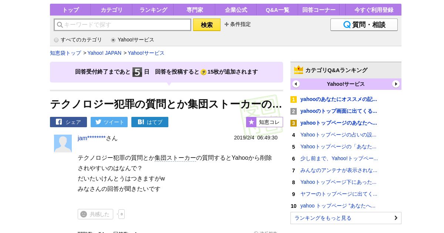Screen dimensions: 444x233
Task: Open ranking 1 yahooのあなたにオススメの記...
Action: coord(339,99)
